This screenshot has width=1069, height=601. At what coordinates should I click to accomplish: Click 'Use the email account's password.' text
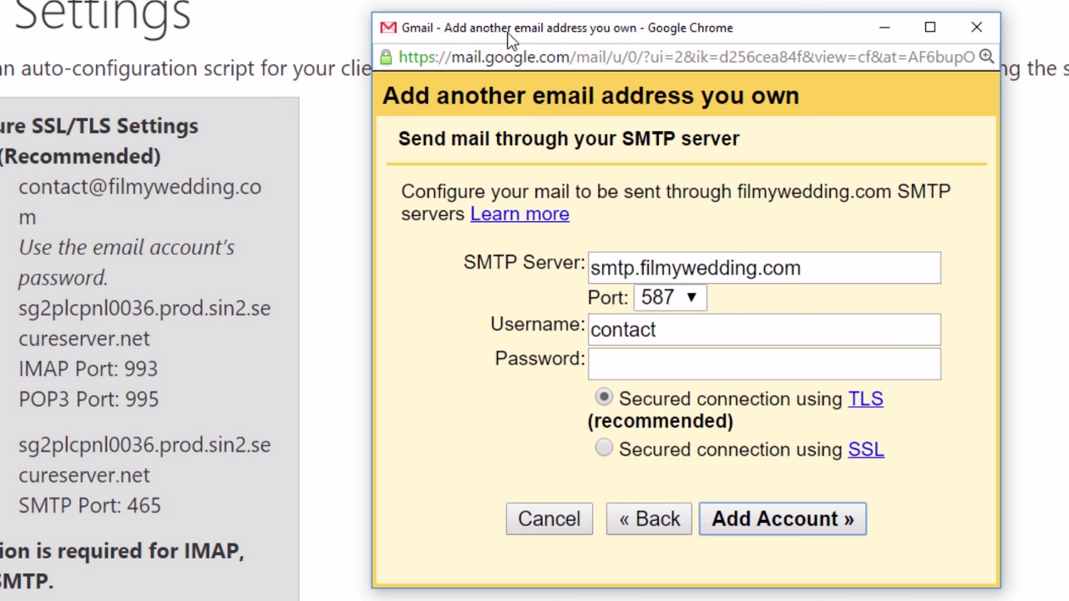pyautogui.click(x=127, y=262)
